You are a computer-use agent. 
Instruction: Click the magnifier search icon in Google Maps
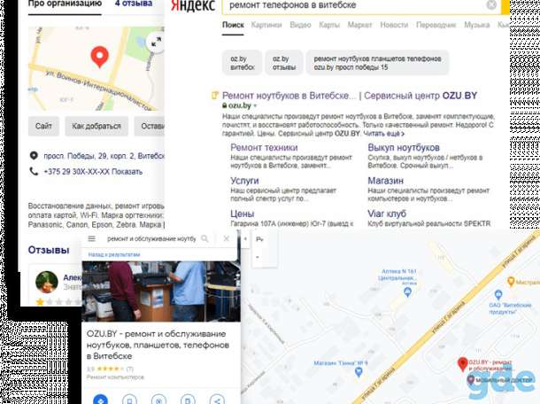pos(204,238)
